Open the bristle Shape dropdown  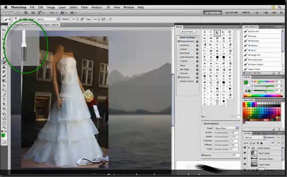tap(227, 128)
